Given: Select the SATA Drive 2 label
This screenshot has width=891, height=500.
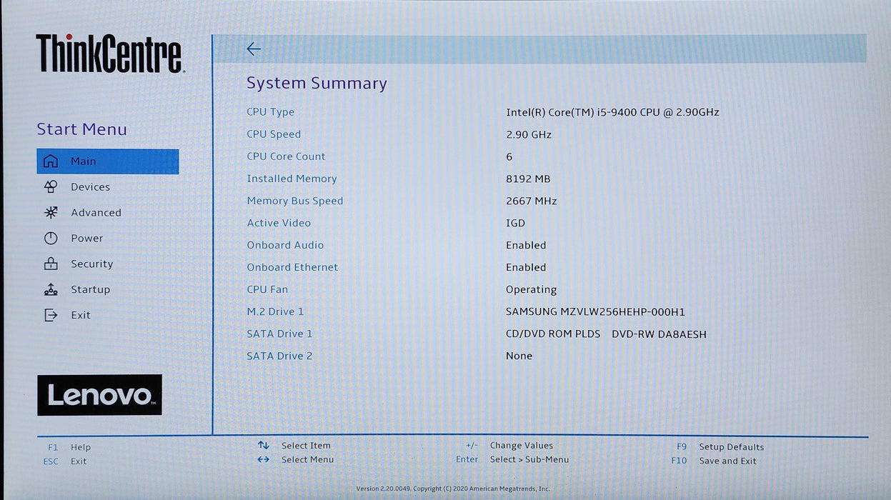Looking at the screenshot, I should (x=279, y=356).
